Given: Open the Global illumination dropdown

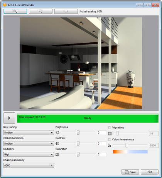Looking at the screenshot, I should 29,143.
